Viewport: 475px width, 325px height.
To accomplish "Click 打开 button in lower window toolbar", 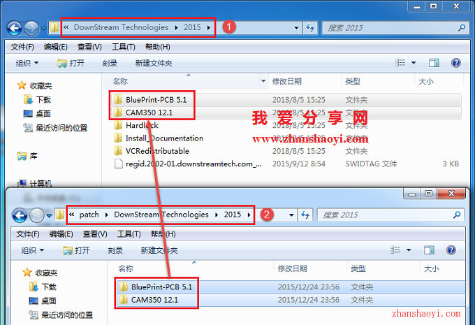I will [76, 250].
